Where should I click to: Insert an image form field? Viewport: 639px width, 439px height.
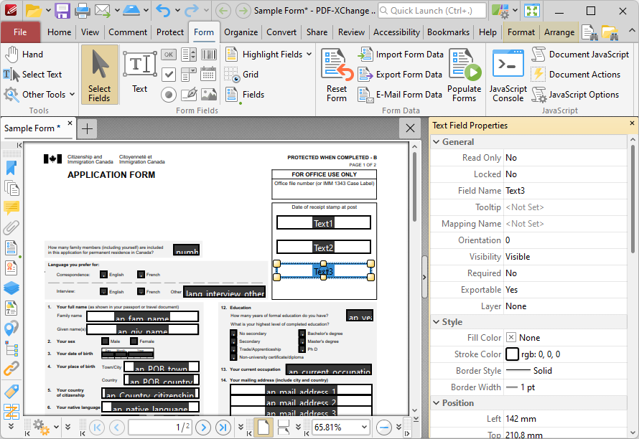(x=209, y=95)
